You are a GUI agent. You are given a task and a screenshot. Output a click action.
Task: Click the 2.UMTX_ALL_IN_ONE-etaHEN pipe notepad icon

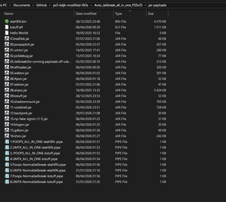[x=7, y=147]
